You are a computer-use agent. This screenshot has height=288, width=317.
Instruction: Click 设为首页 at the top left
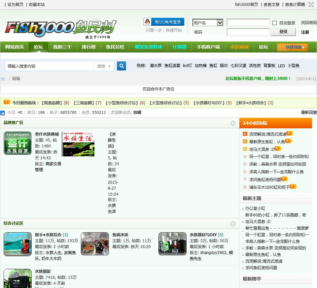tap(15, 4)
